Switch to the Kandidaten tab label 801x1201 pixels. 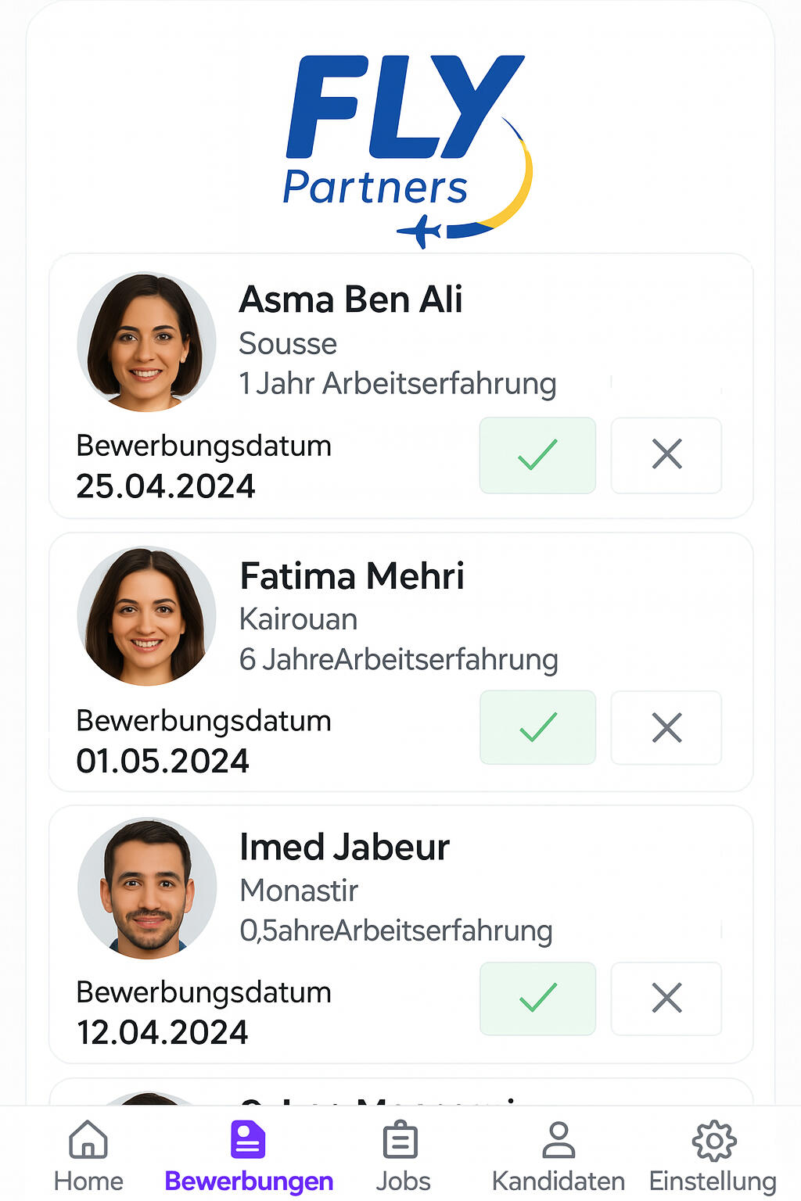point(559,1181)
